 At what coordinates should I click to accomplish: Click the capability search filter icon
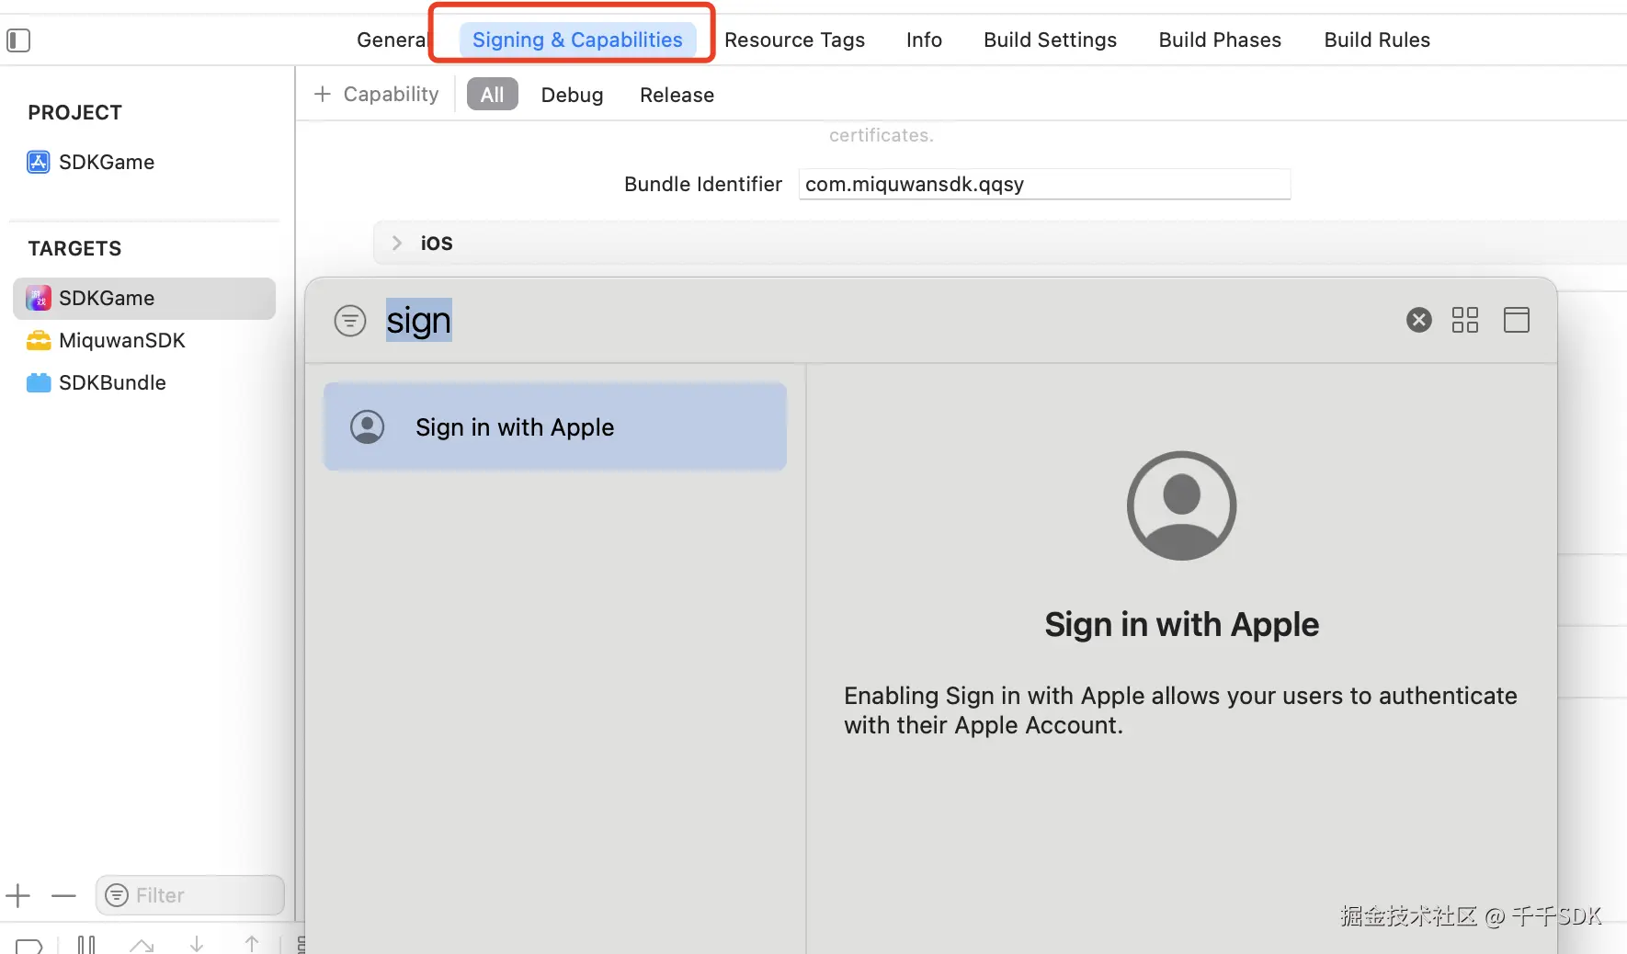[350, 320]
